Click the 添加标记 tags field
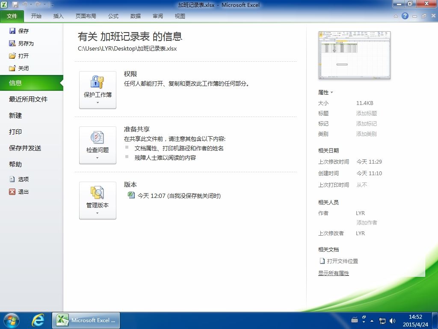The height and width of the screenshot is (329, 438). pyautogui.click(x=367, y=124)
